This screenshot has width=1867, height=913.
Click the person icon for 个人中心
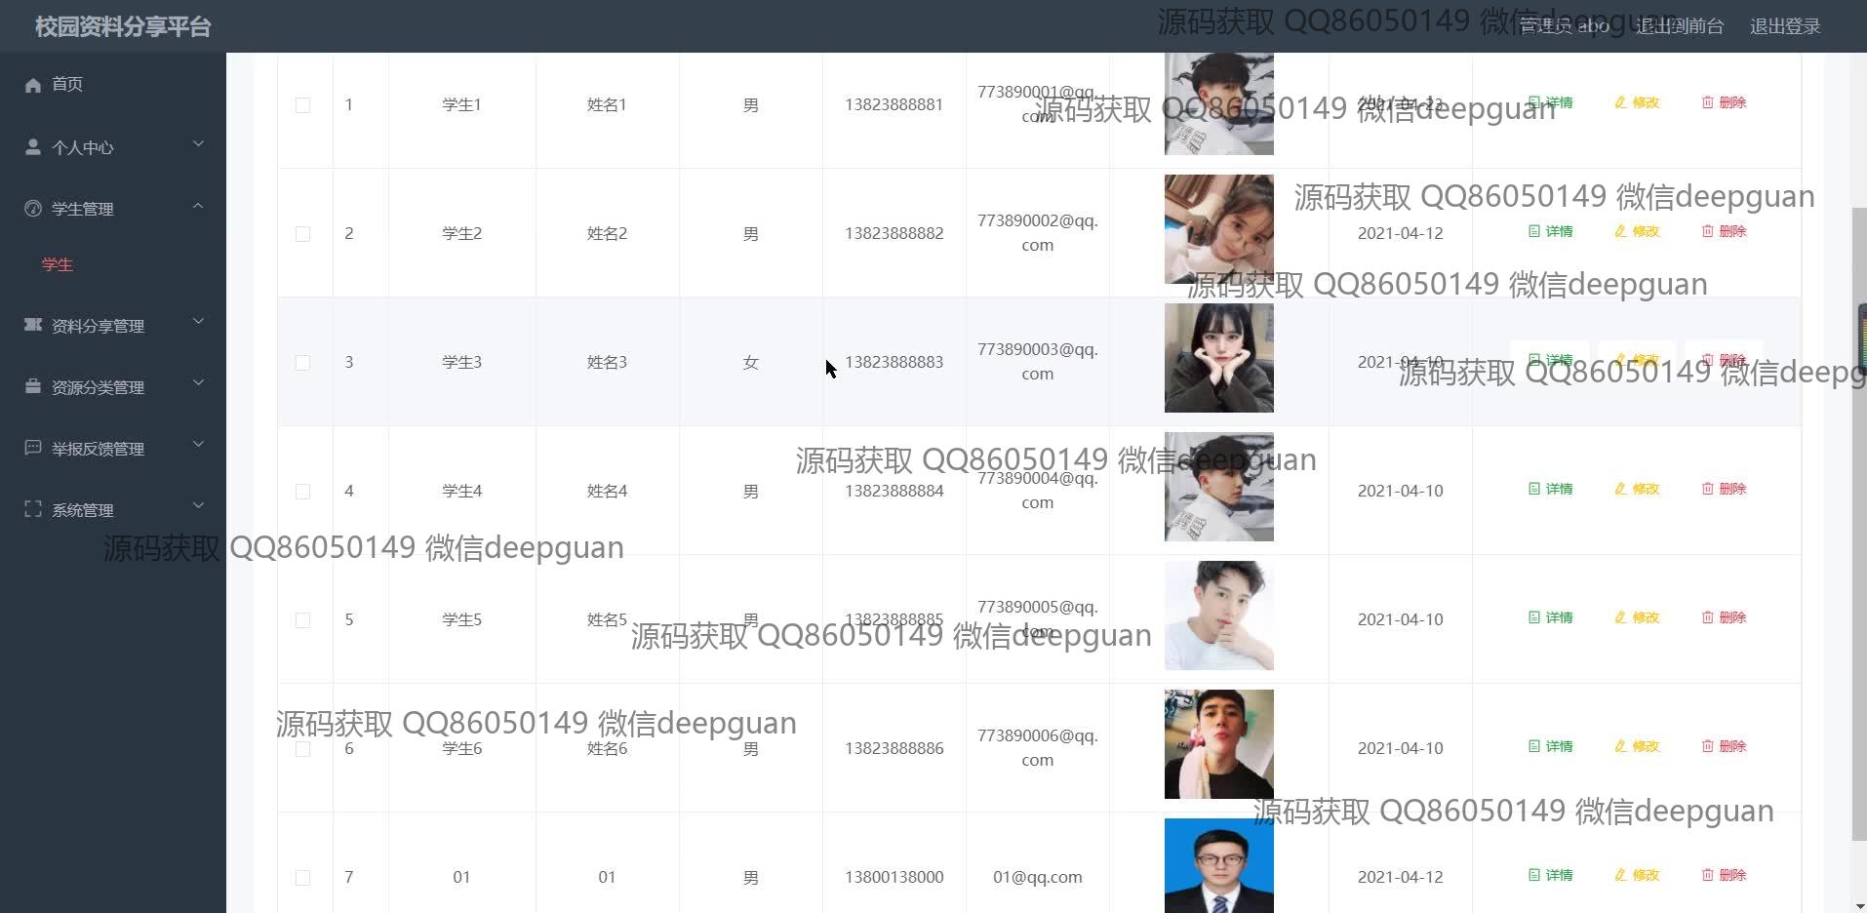click(x=33, y=147)
